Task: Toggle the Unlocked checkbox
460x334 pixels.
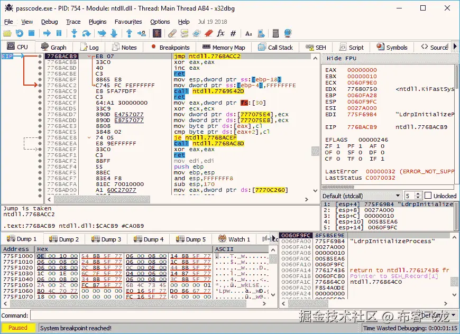Action: [428, 196]
